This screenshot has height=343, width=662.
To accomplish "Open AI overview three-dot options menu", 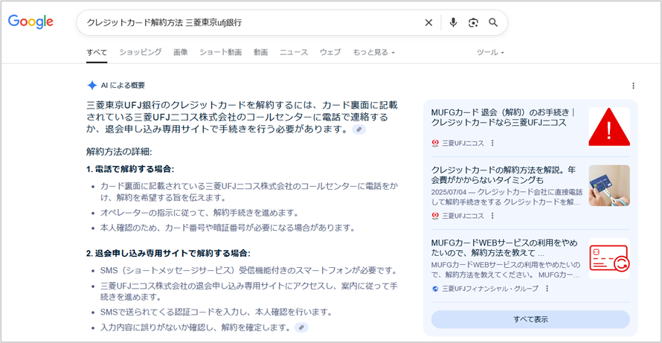I will (633, 86).
